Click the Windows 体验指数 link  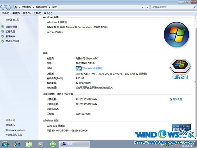tap(92, 68)
